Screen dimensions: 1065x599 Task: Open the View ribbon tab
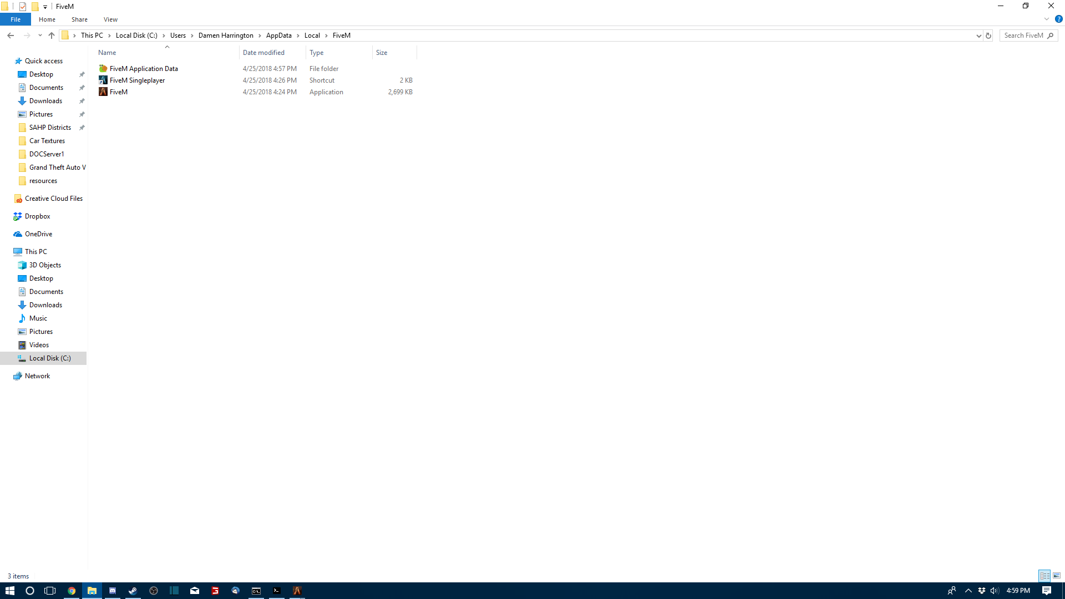click(110, 19)
